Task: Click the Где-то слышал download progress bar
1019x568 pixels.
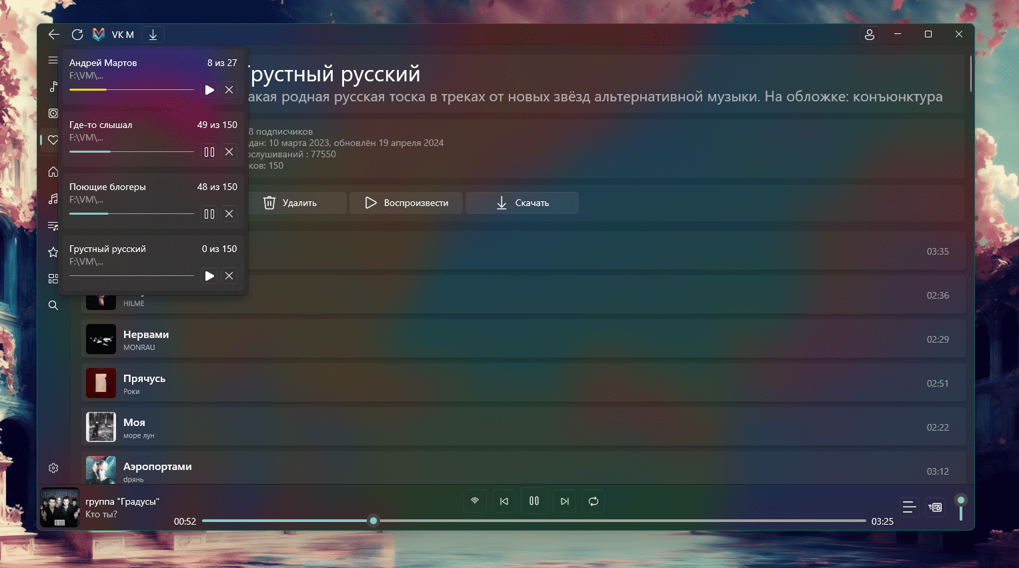Action: [131, 151]
